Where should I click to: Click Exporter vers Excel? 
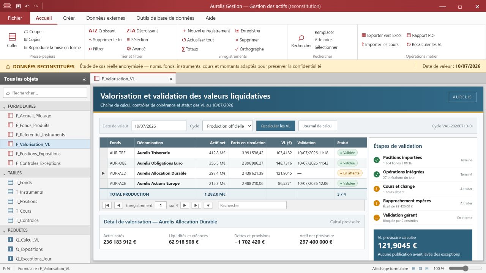pyautogui.click(x=381, y=35)
